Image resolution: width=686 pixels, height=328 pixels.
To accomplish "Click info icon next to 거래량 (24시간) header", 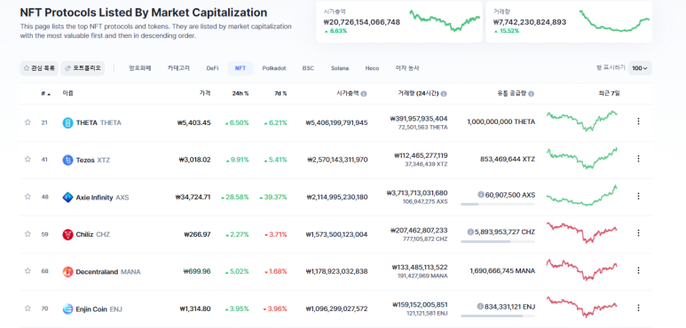I will [444, 93].
